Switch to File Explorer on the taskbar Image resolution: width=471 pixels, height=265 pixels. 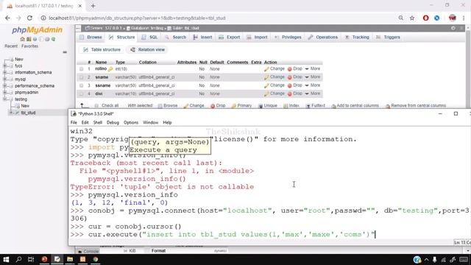(70, 259)
